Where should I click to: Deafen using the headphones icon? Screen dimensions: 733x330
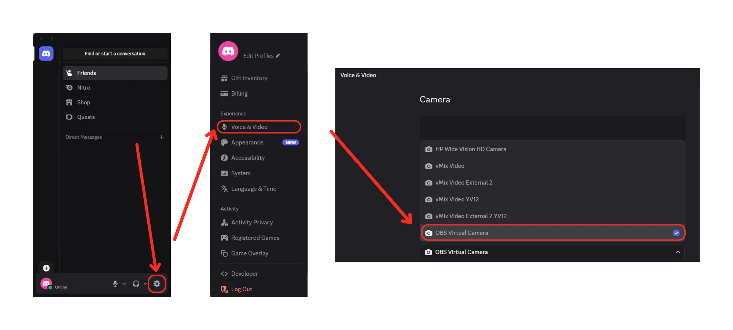click(136, 283)
